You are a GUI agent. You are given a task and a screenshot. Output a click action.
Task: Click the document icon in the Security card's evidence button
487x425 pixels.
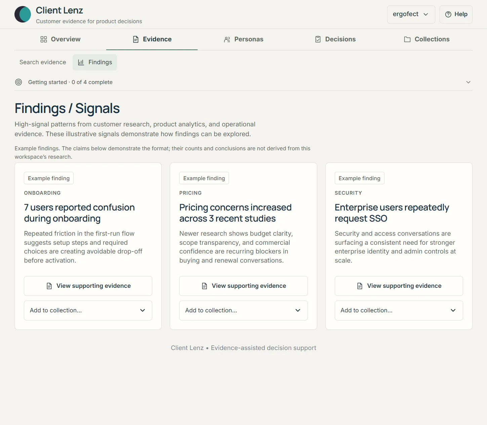click(360, 286)
